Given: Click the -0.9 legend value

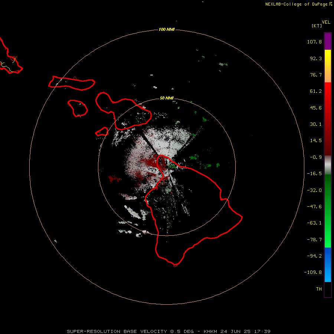Looking at the screenshot, I should (316, 157).
